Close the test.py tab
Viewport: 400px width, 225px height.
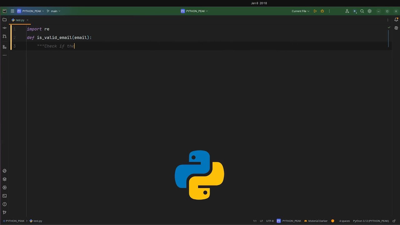(27, 20)
